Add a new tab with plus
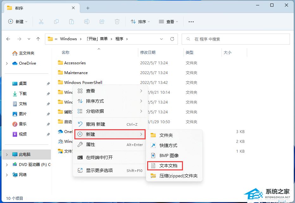The width and height of the screenshot is (295, 203). point(88,8)
